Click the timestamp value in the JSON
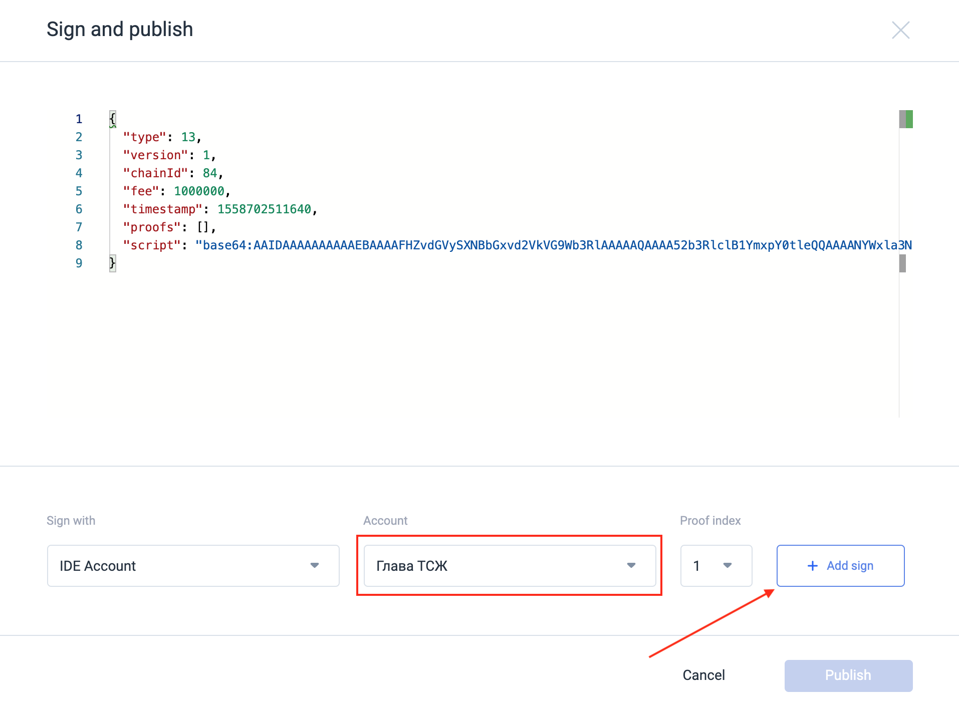Screen dimensions: 959x712 pyautogui.click(x=264, y=209)
